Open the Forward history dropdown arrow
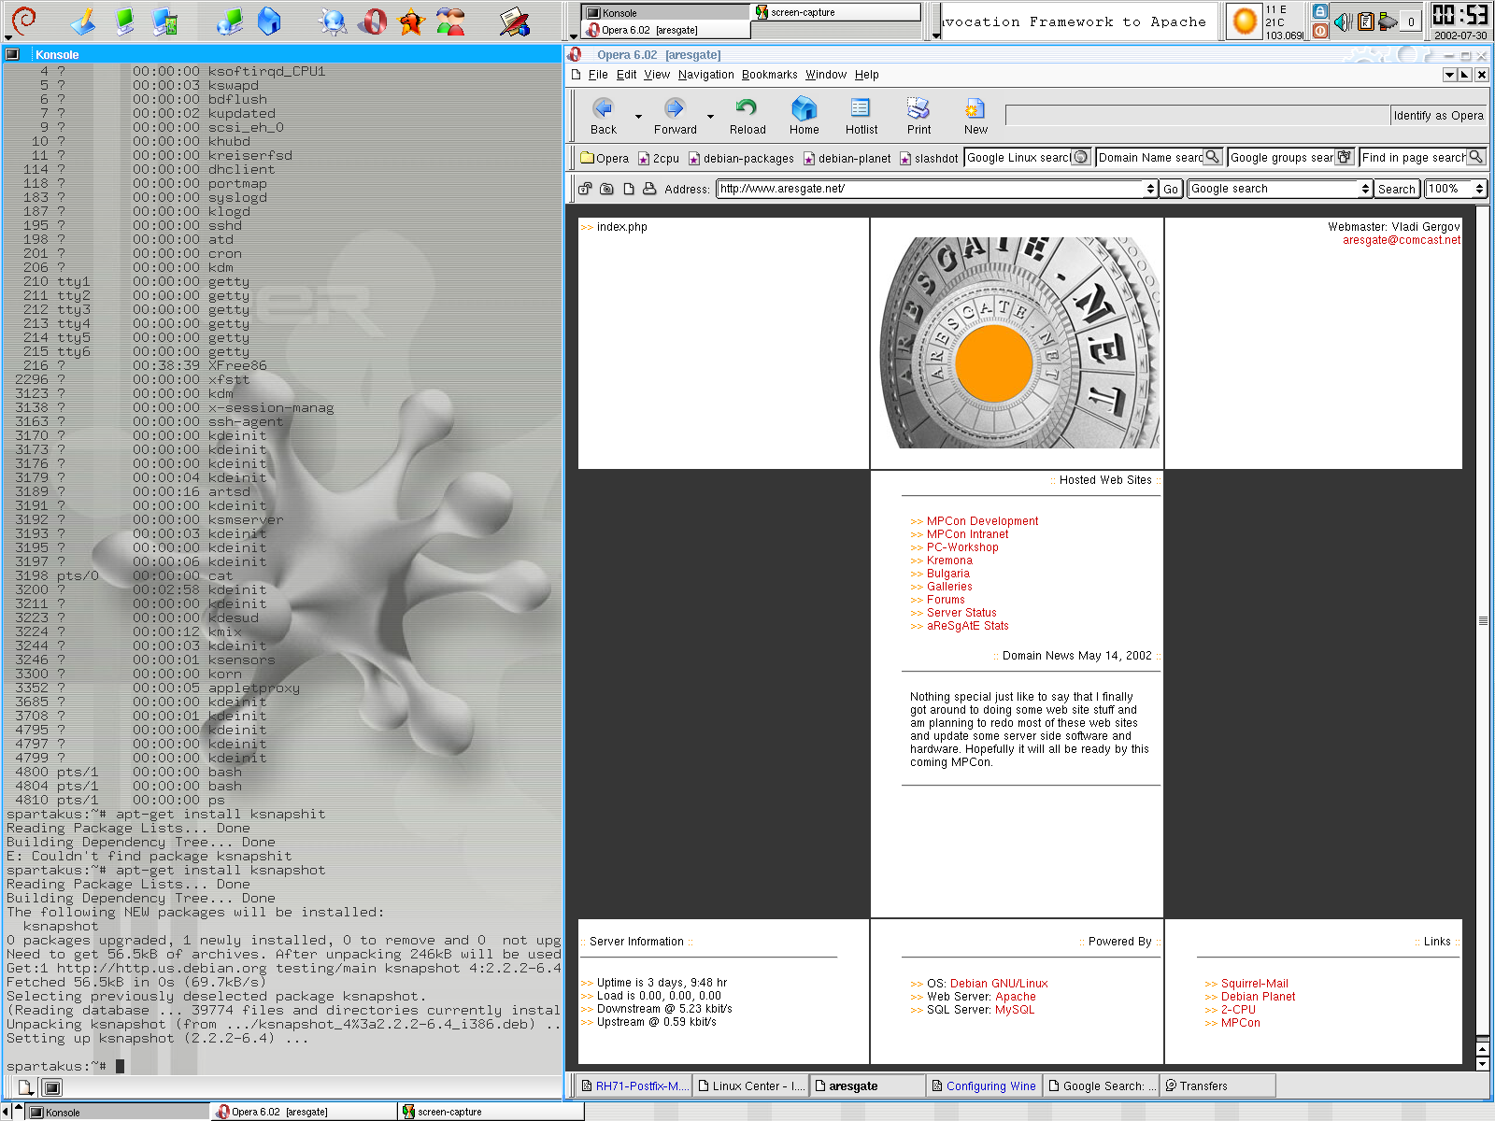This screenshot has width=1495, height=1121. coord(710,117)
